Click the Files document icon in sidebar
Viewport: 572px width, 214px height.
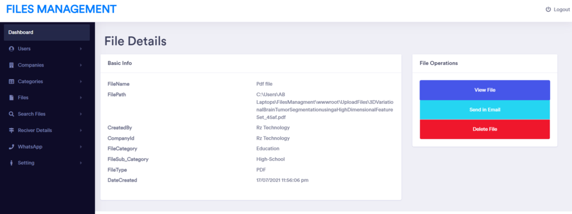point(11,98)
